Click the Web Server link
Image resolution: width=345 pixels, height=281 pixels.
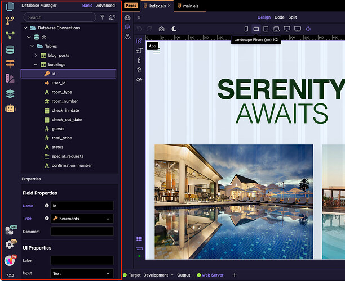pos(214,275)
